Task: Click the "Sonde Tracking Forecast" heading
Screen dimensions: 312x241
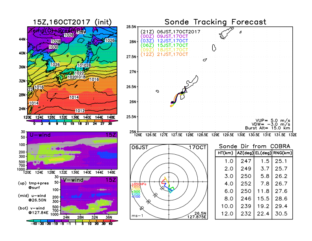Action: coord(215,22)
